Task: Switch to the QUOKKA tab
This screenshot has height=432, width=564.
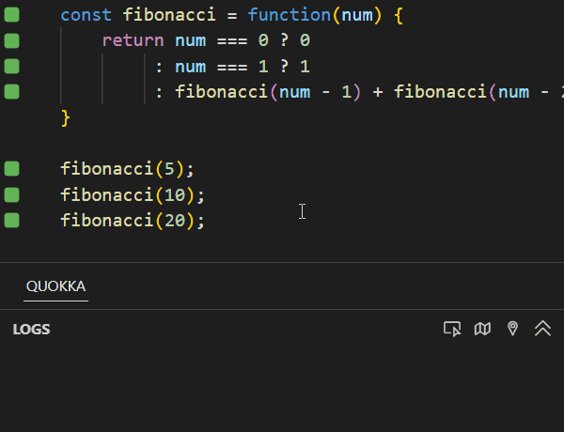Action: click(x=55, y=286)
